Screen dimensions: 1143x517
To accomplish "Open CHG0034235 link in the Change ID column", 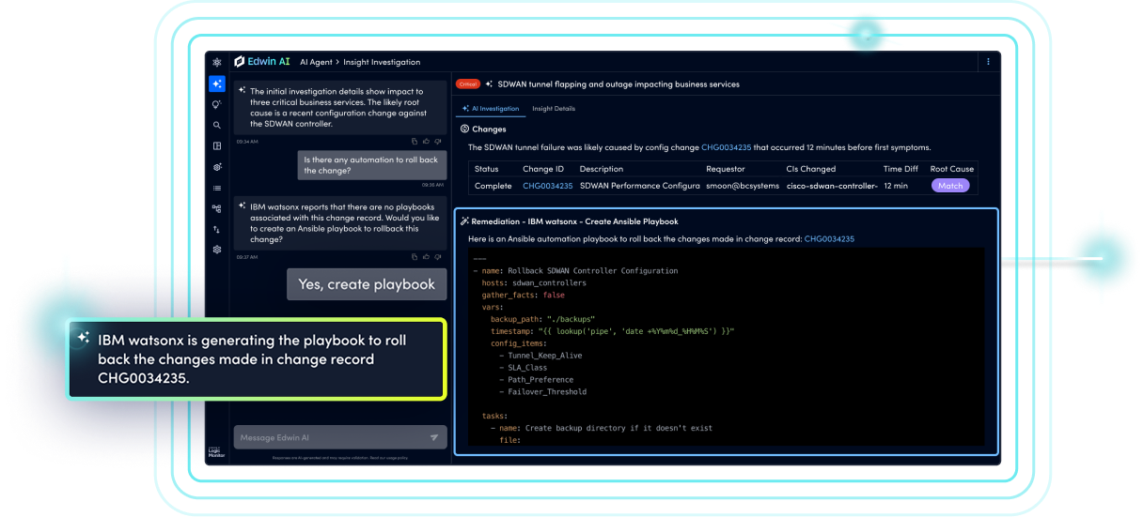I will [547, 186].
